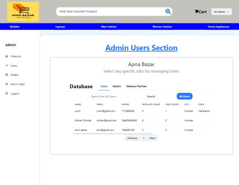The height and width of the screenshot is (185, 239).
Task: Select the name Amit Jadhav
Action: tap(81, 130)
